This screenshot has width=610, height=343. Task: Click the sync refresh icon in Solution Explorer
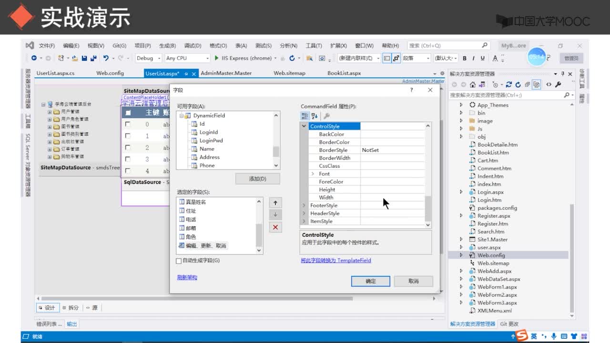[508, 84]
